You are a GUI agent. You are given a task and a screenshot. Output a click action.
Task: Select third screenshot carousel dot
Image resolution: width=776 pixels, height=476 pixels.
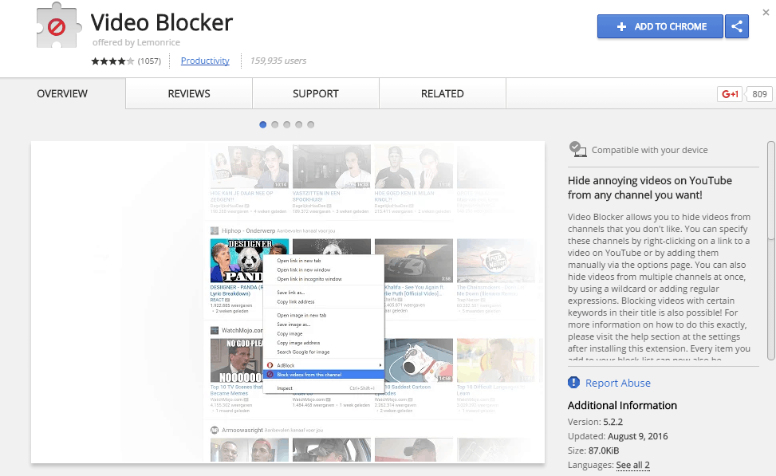tap(286, 124)
